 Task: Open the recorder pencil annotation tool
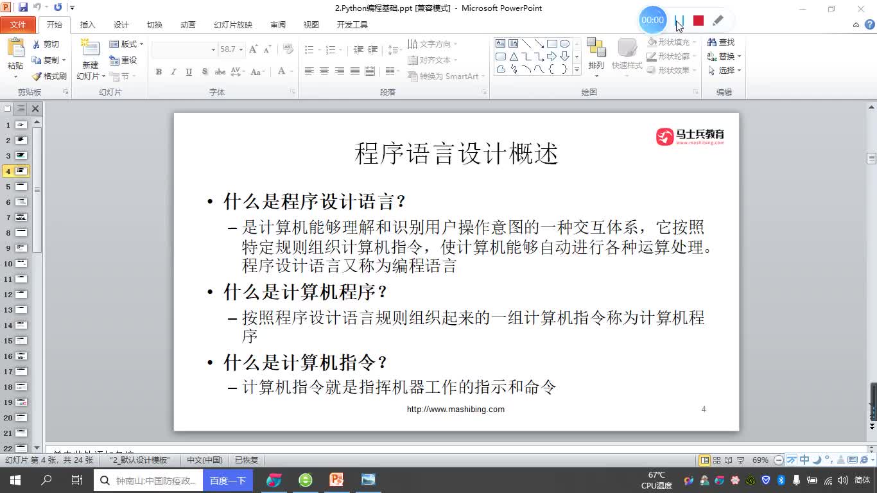[x=718, y=21]
